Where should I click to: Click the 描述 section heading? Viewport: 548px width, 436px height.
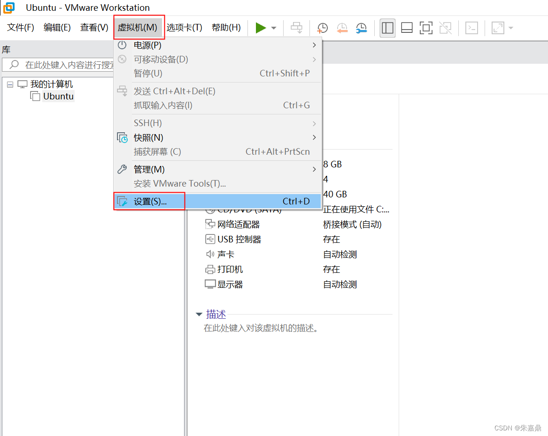tap(216, 314)
